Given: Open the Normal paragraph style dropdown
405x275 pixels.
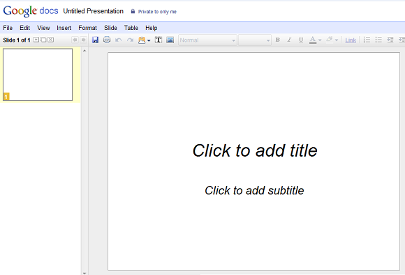Looking at the screenshot, I should pos(207,40).
